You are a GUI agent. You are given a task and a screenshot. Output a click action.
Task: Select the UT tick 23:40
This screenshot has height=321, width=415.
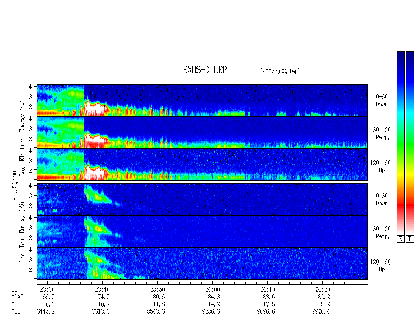click(102, 289)
